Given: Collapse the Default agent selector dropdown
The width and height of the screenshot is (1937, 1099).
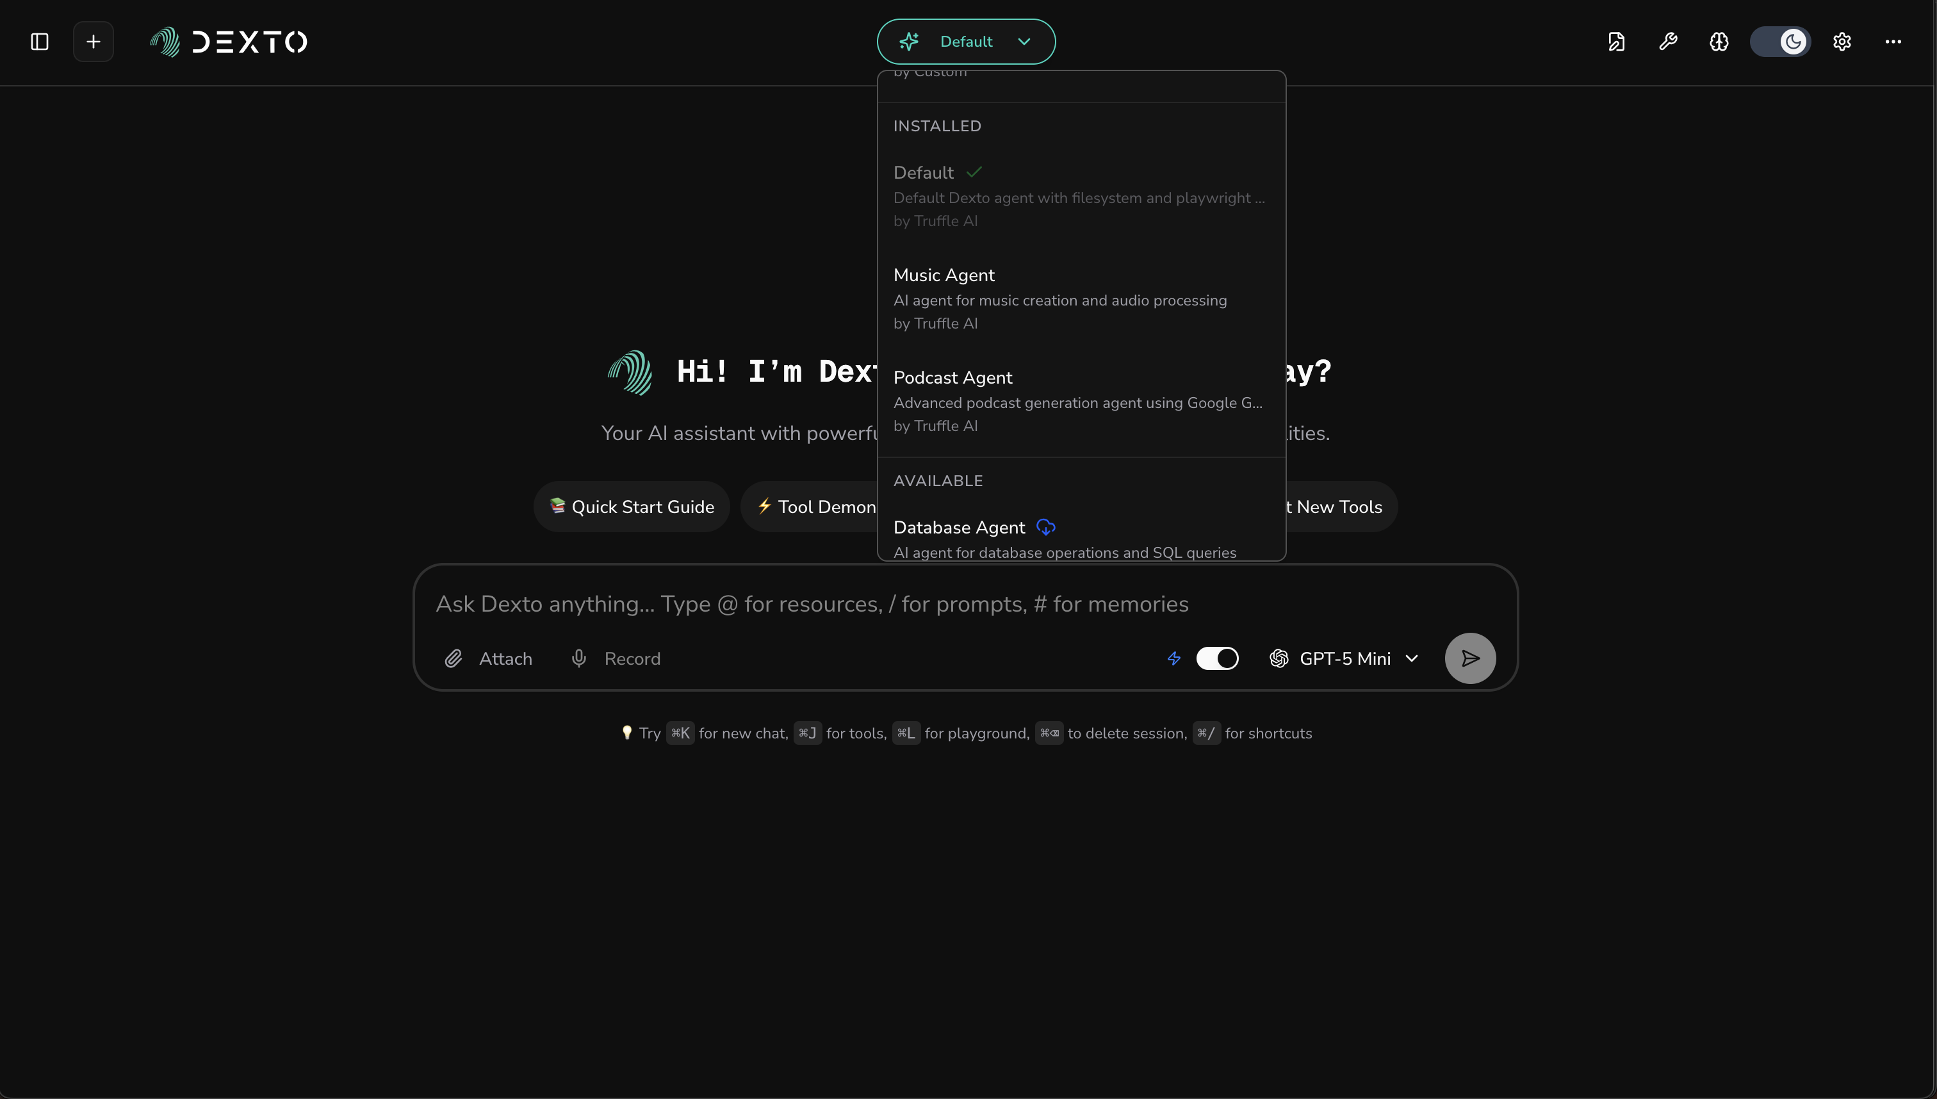Looking at the screenshot, I should (965, 42).
